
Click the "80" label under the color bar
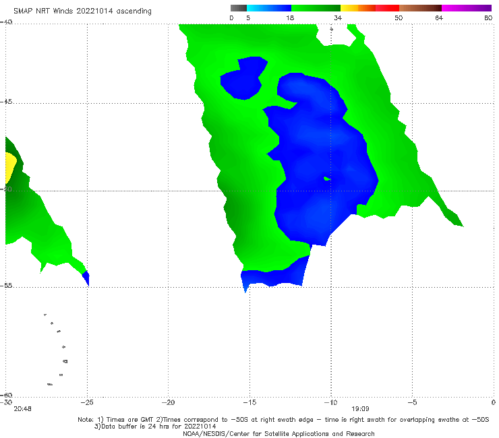tap(488, 18)
